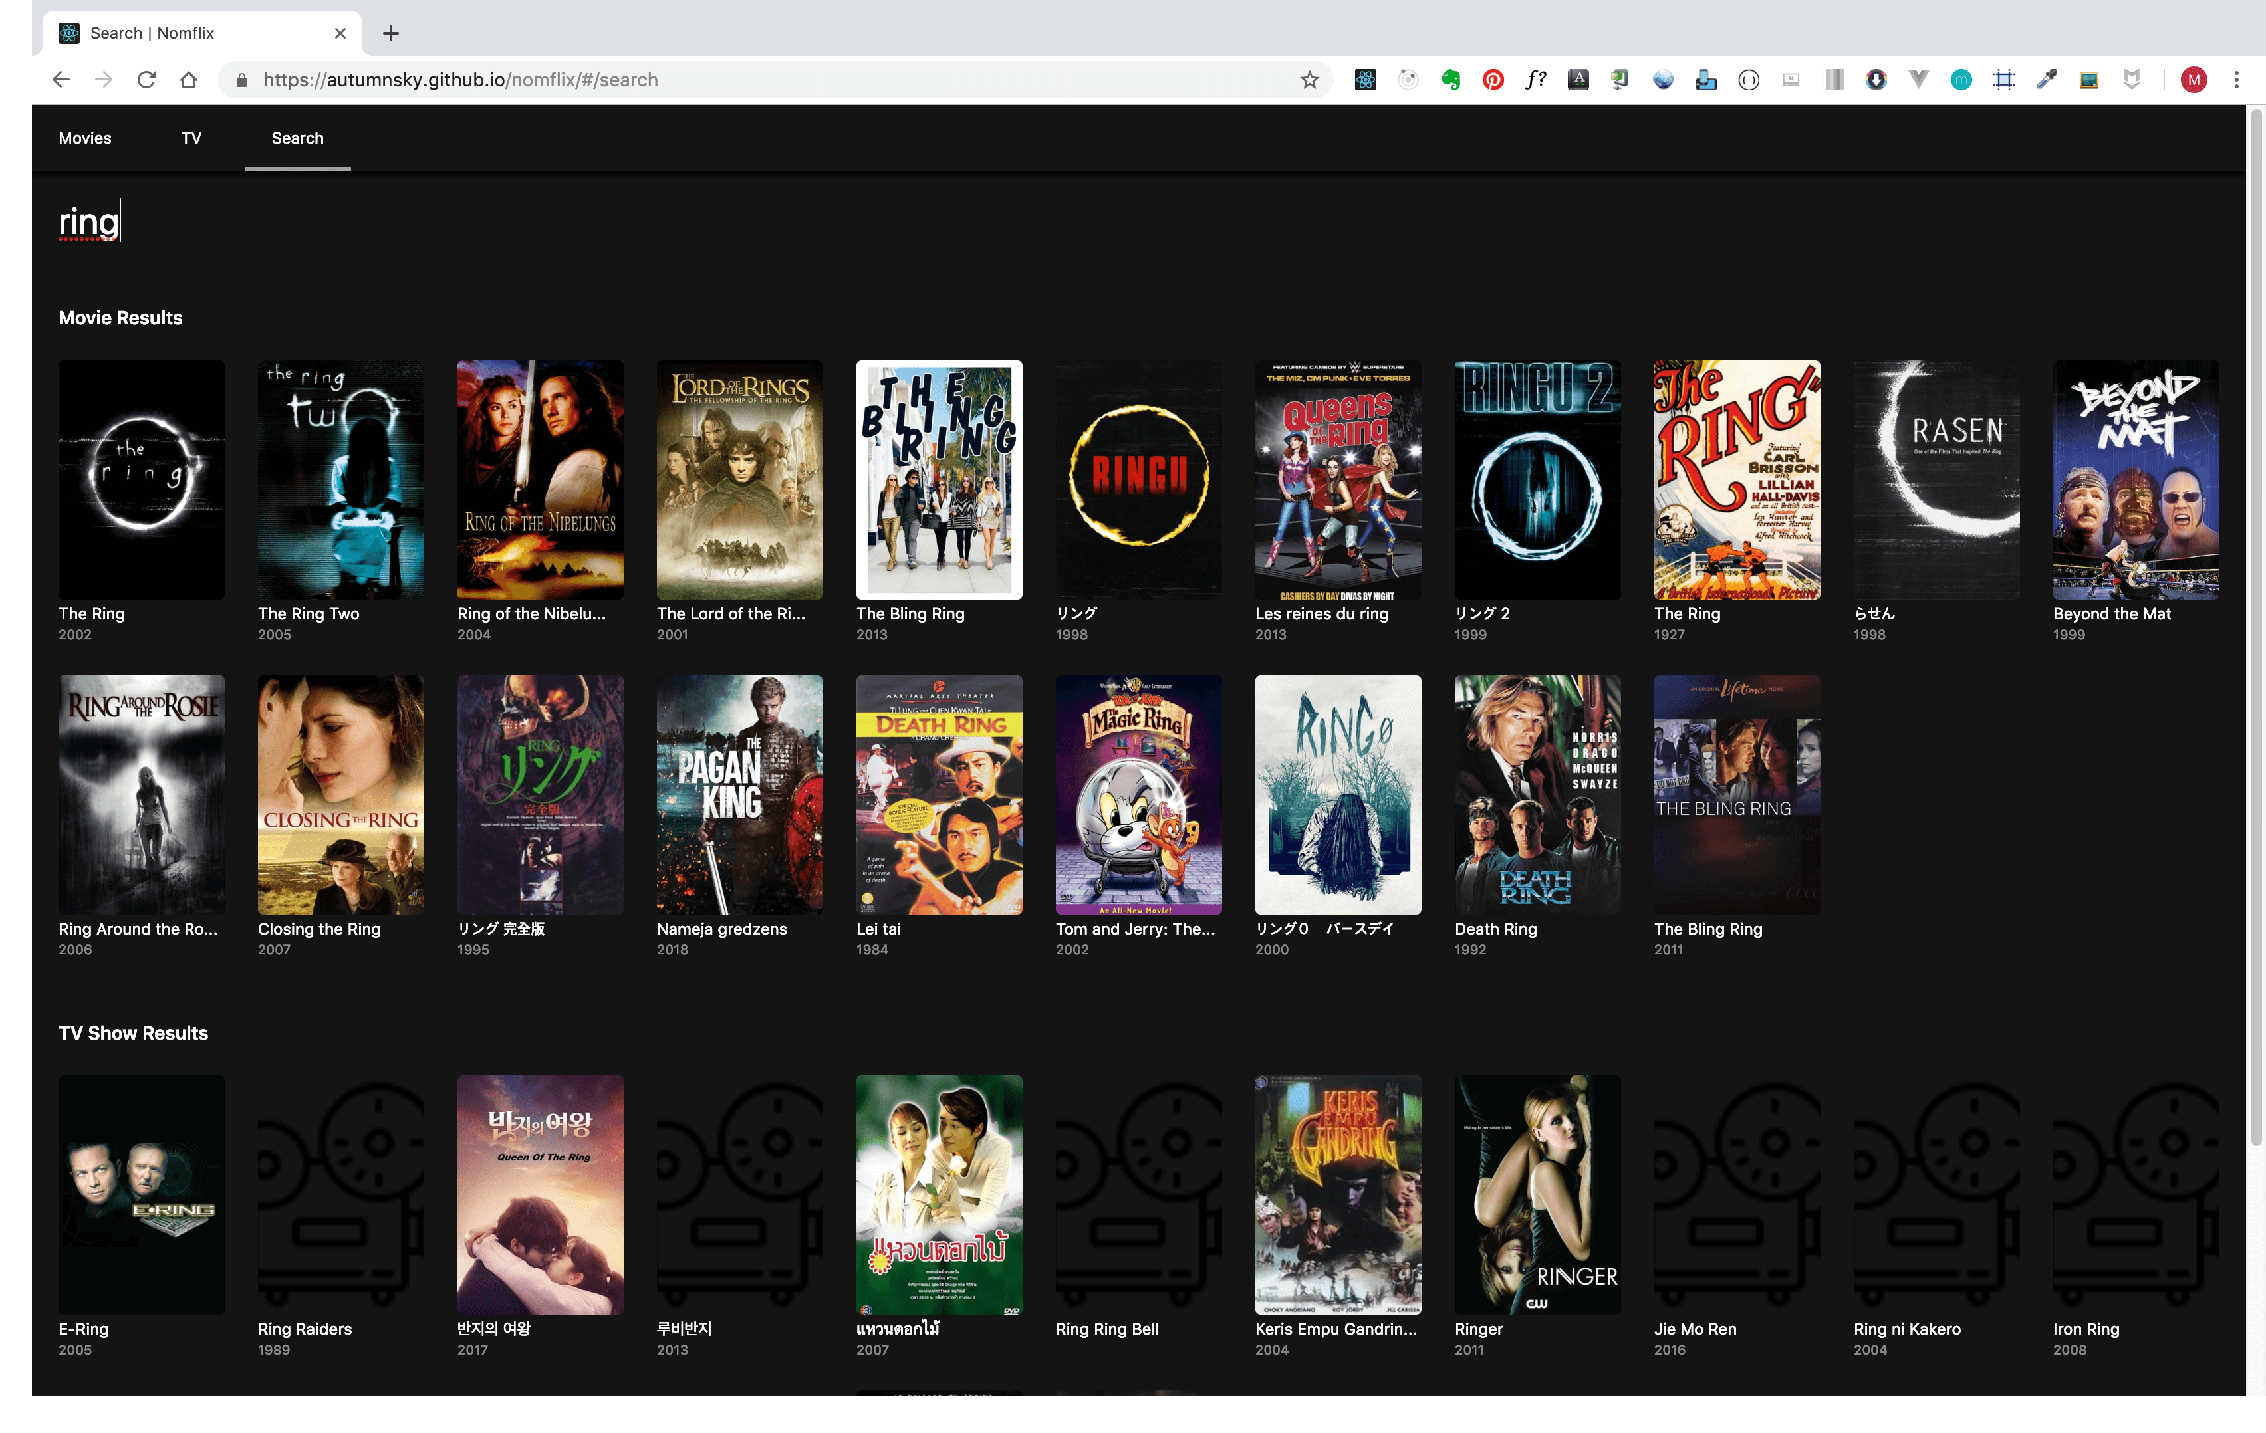Switch to the Movies tab

pos(84,138)
